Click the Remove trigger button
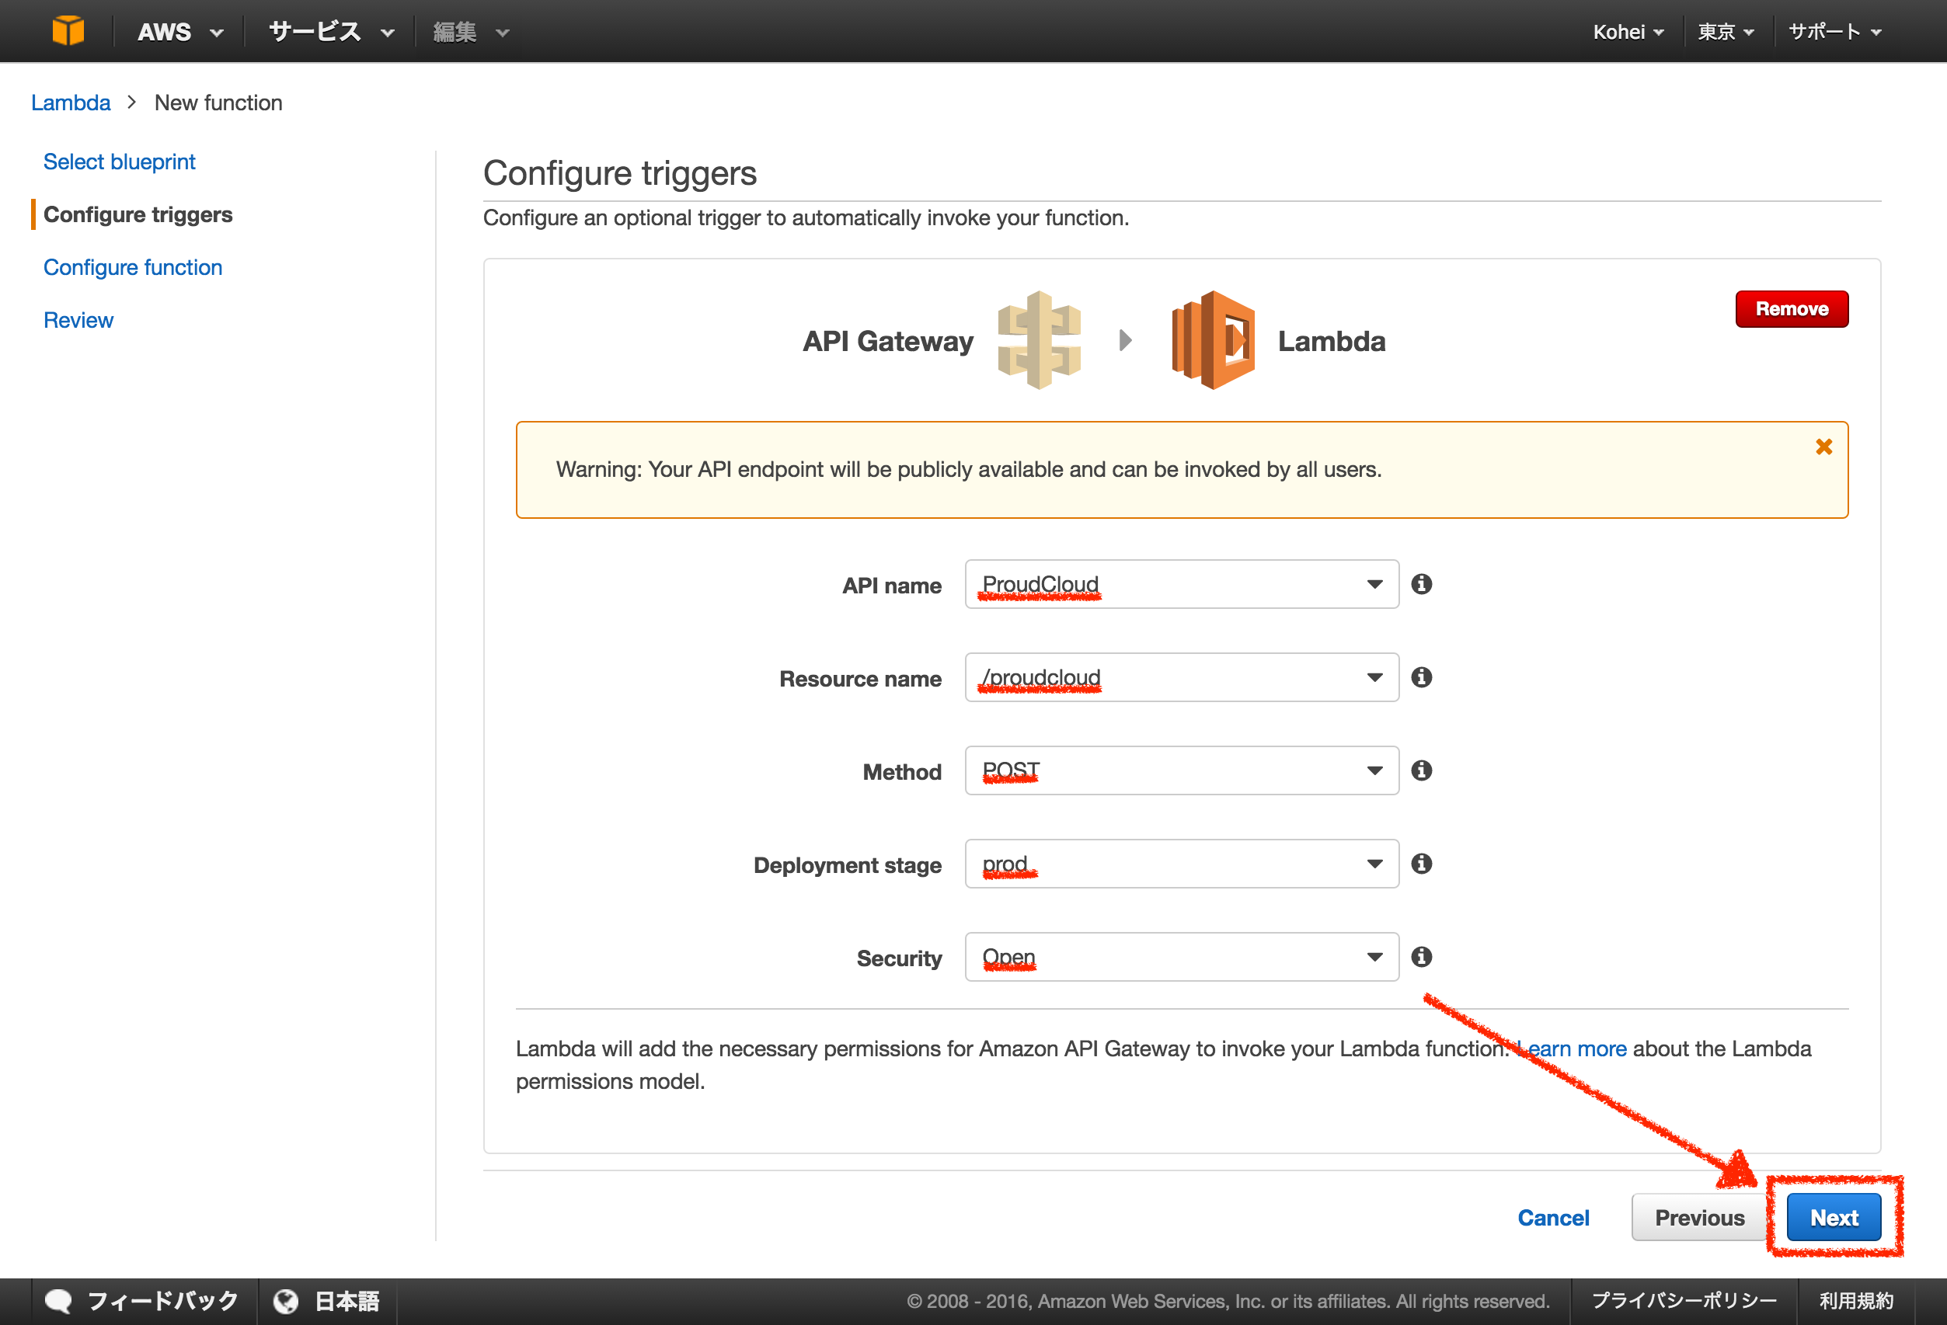Viewport: 1947px width, 1325px height. [x=1791, y=308]
